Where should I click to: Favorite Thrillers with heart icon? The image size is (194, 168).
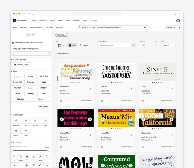click(x=102, y=101)
